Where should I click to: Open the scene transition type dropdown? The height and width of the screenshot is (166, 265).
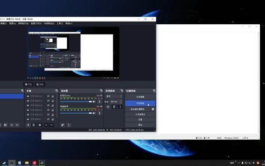(114, 96)
